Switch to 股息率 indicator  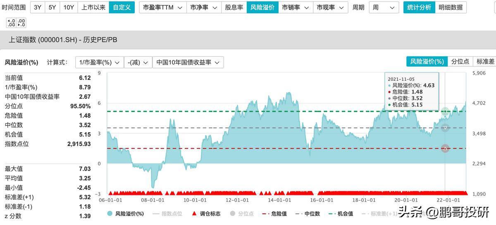click(x=234, y=7)
